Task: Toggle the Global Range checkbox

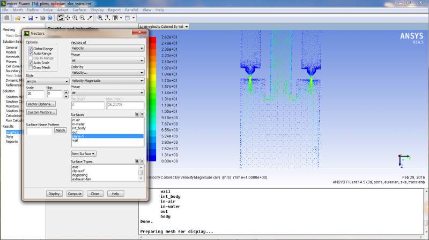Action: [31, 49]
